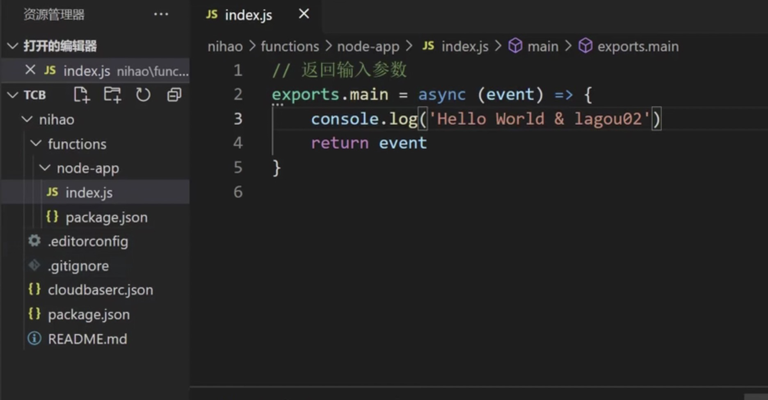Image resolution: width=768 pixels, height=400 pixels.
Task: Click the settings gear icon beside .editorconfig
Action: [x=34, y=241]
